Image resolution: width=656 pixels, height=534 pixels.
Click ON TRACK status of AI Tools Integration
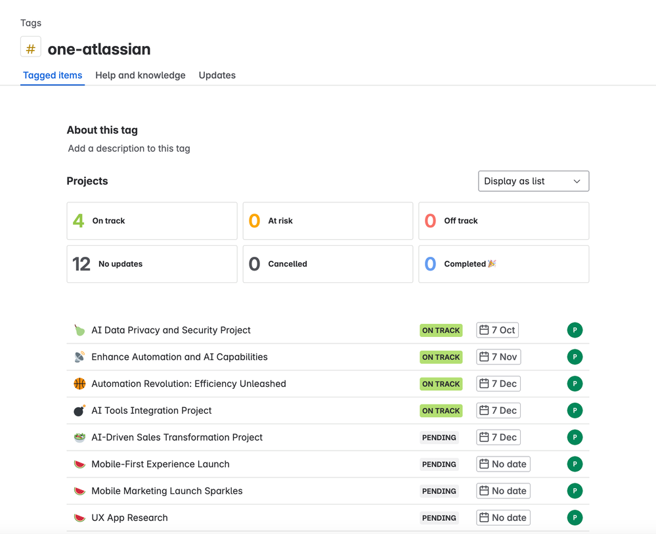pos(441,411)
